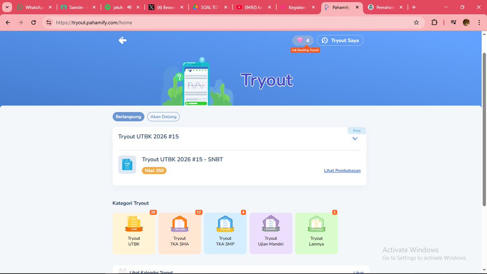This screenshot has width=487, height=274.
Task: Open the Tryout Ujian Mandiri category card
Action: click(271, 233)
